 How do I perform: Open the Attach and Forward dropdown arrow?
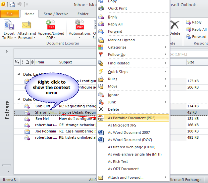pos(34,38)
